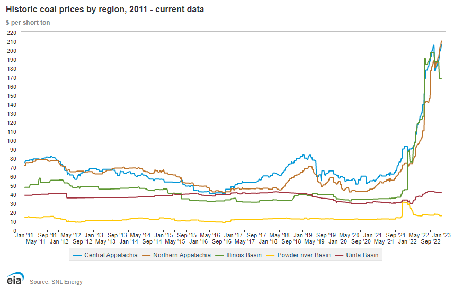The height and width of the screenshot is (288, 454).
Task: Click the green Illinois Basin legend line marker
Action: [x=217, y=255]
